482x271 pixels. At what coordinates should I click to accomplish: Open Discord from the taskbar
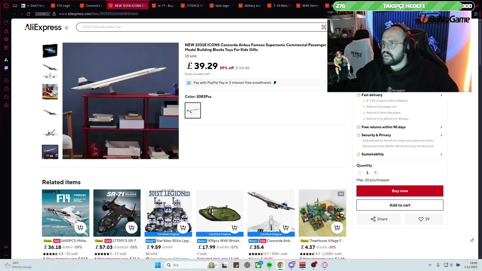(x=291, y=265)
